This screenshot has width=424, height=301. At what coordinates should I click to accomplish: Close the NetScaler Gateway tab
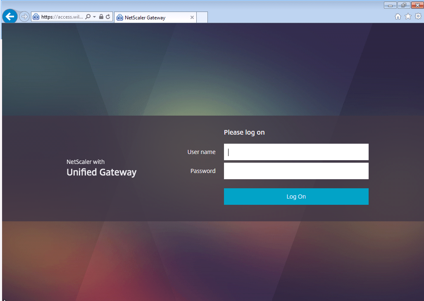pyautogui.click(x=192, y=17)
